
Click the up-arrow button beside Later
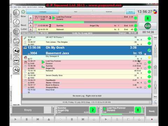[x=30, y=29]
